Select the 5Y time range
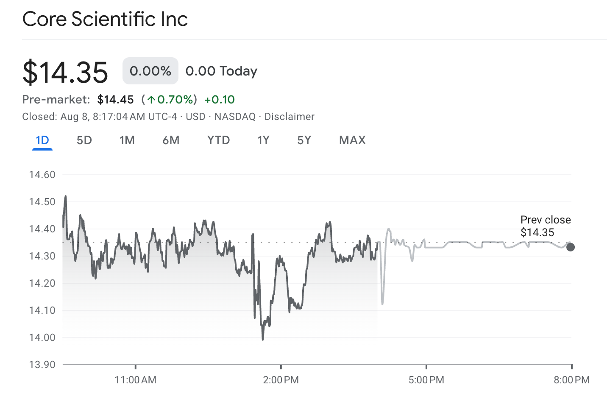Viewport: 607px width, 402px height. pos(303,140)
